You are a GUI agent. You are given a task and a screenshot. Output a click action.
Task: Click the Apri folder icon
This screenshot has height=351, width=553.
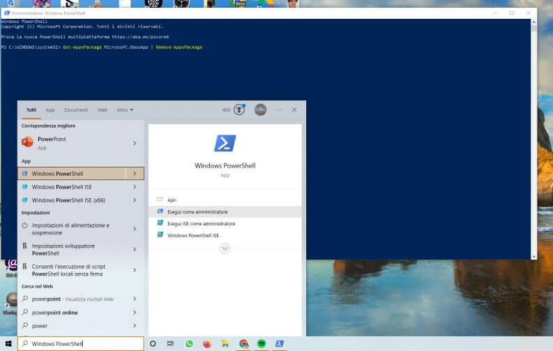(x=160, y=200)
